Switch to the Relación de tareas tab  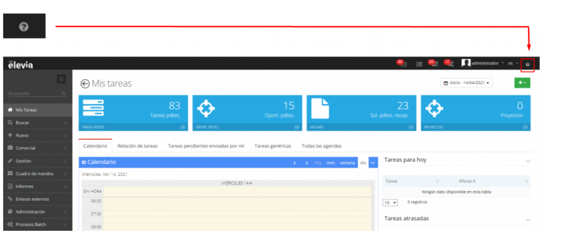(x=137, y=146)
